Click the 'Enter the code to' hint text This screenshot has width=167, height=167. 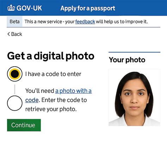(x=64, y=100)
